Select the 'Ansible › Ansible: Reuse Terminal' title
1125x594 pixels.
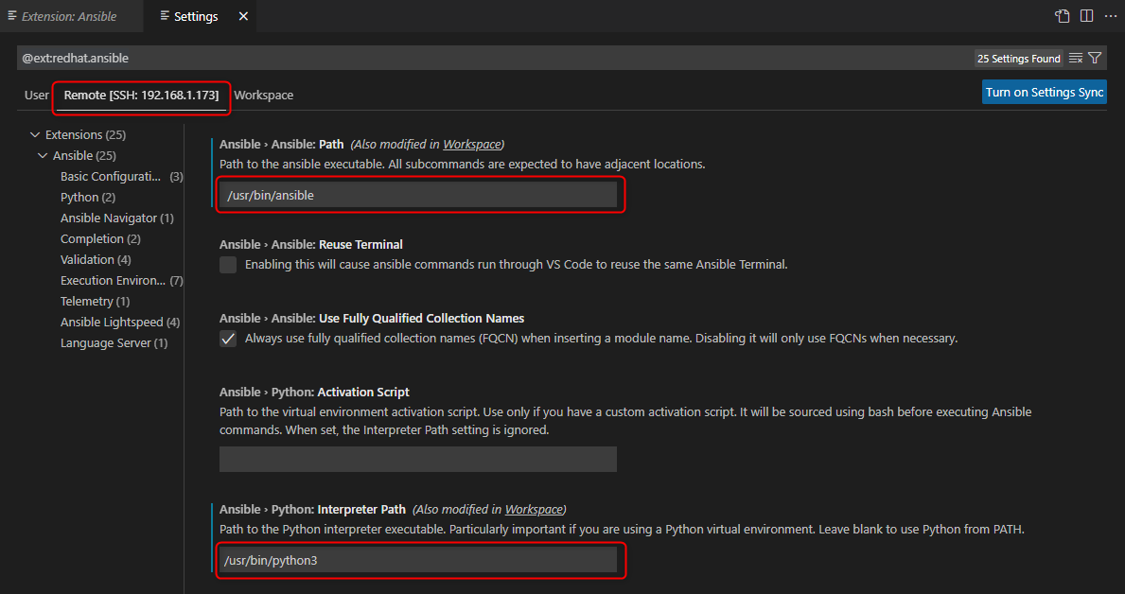click(x=311, y=245)
